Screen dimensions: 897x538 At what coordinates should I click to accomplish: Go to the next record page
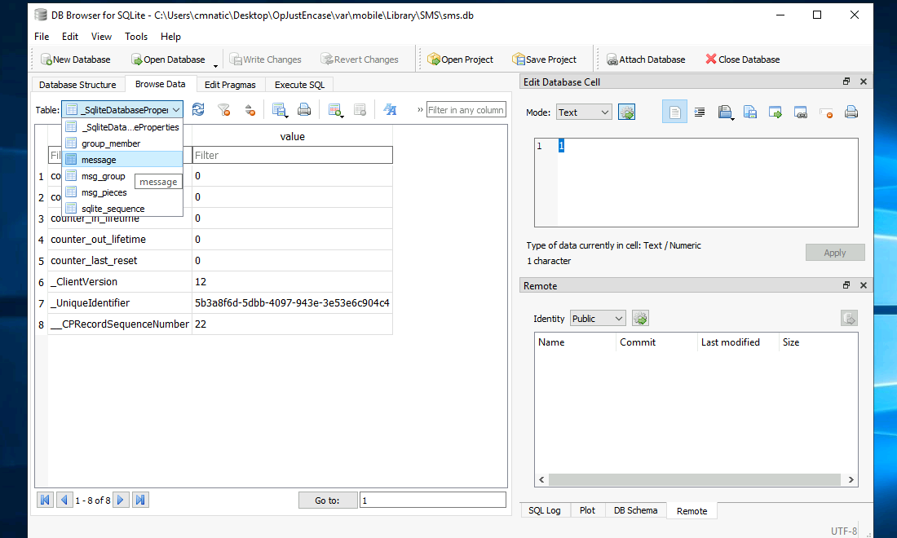[x=121, y=501]
